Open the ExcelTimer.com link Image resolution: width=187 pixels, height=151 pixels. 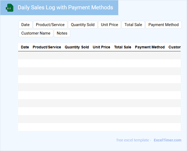tap(167, 140)
